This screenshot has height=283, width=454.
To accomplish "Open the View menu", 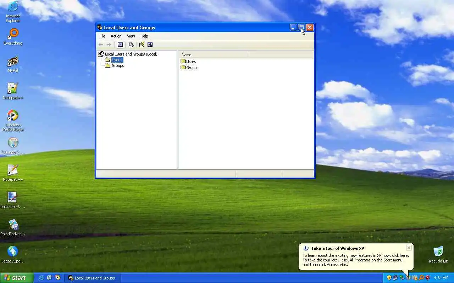I will coord(131,36).
